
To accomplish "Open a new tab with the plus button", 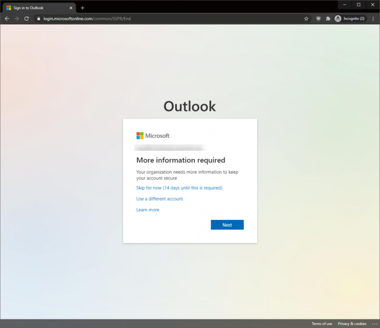I will pyautogui.click(x=83, y=8).
